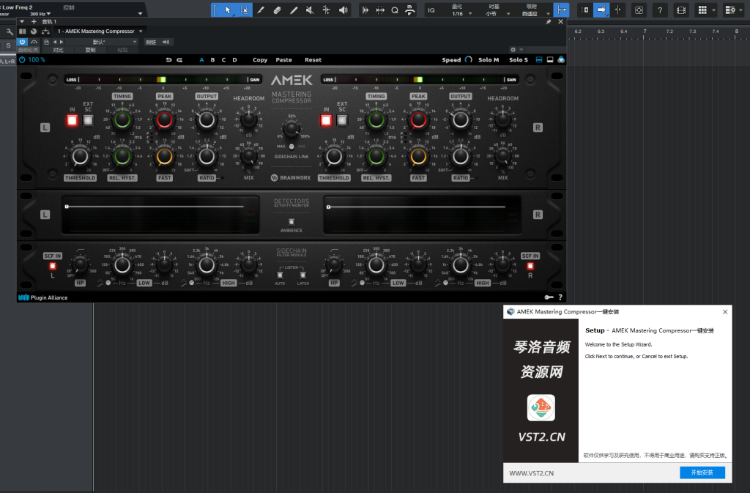Select the Arrow tool in toolbar

[228, 10]
